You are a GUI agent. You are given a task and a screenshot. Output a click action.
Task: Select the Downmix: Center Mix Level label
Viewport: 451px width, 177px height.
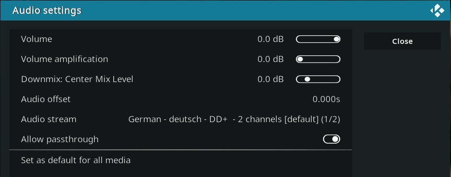coord(77,79)
